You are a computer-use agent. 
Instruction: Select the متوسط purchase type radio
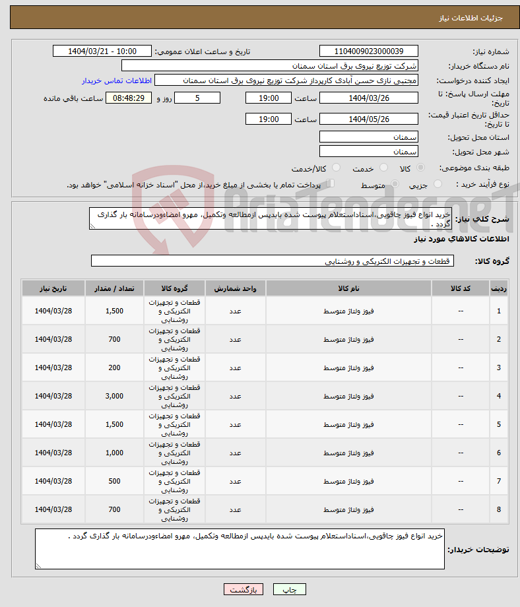point(395,184)
